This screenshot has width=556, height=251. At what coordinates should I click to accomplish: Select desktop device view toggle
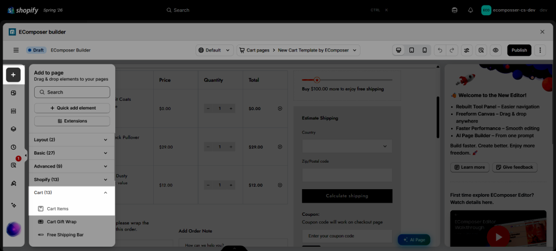[x=399, y=50]
